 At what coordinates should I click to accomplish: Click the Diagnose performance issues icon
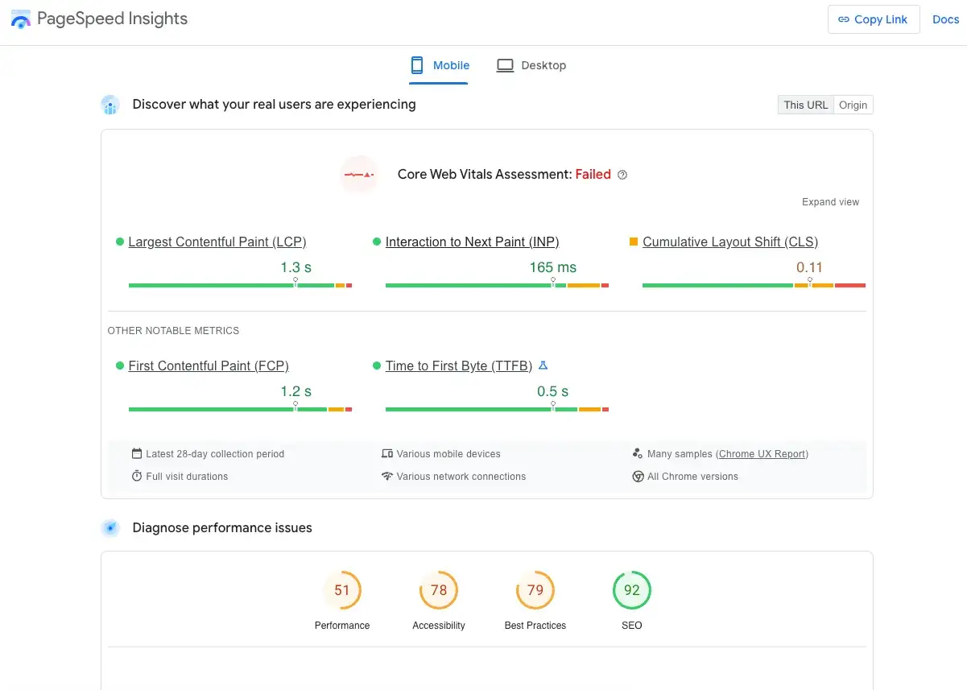pyautogui.click(x=110, y=528)
